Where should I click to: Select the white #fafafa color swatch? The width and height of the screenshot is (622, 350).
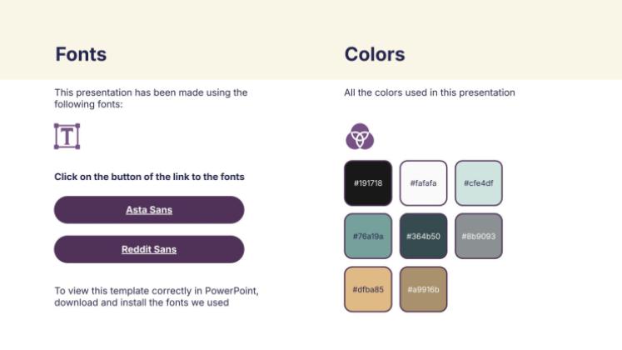tap(423, 182)
